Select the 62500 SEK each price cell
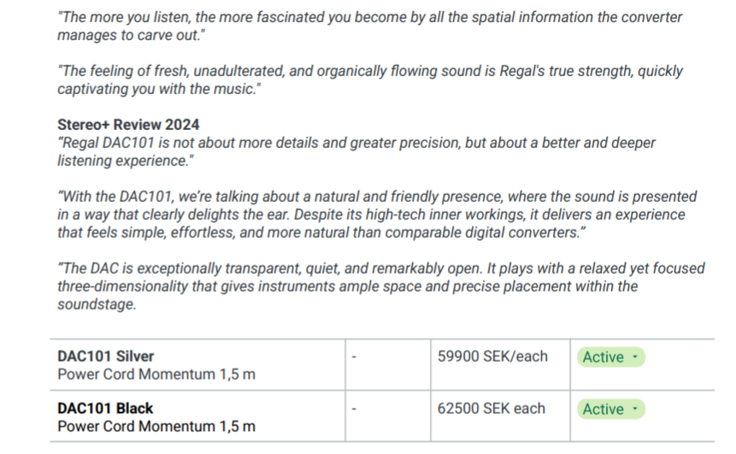The width and height of the screenshot is (736, 454). pos(491,409)
